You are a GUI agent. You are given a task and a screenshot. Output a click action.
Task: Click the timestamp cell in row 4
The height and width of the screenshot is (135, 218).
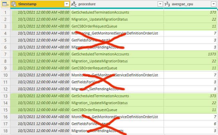40,33
